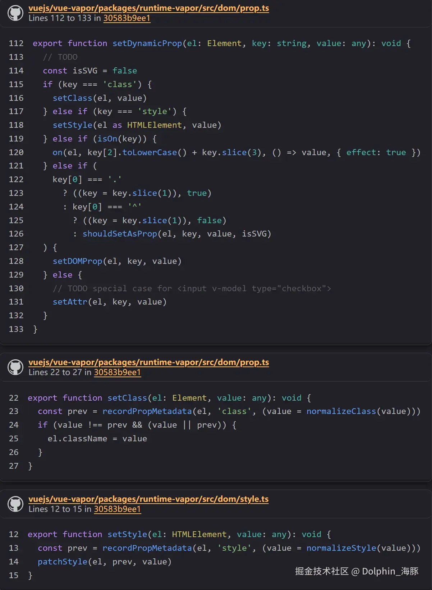
Task: Click TODO special case checkbox comment
Action: 192,289
